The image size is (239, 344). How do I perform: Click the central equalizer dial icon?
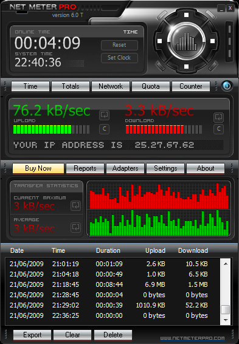click(186, 41)
